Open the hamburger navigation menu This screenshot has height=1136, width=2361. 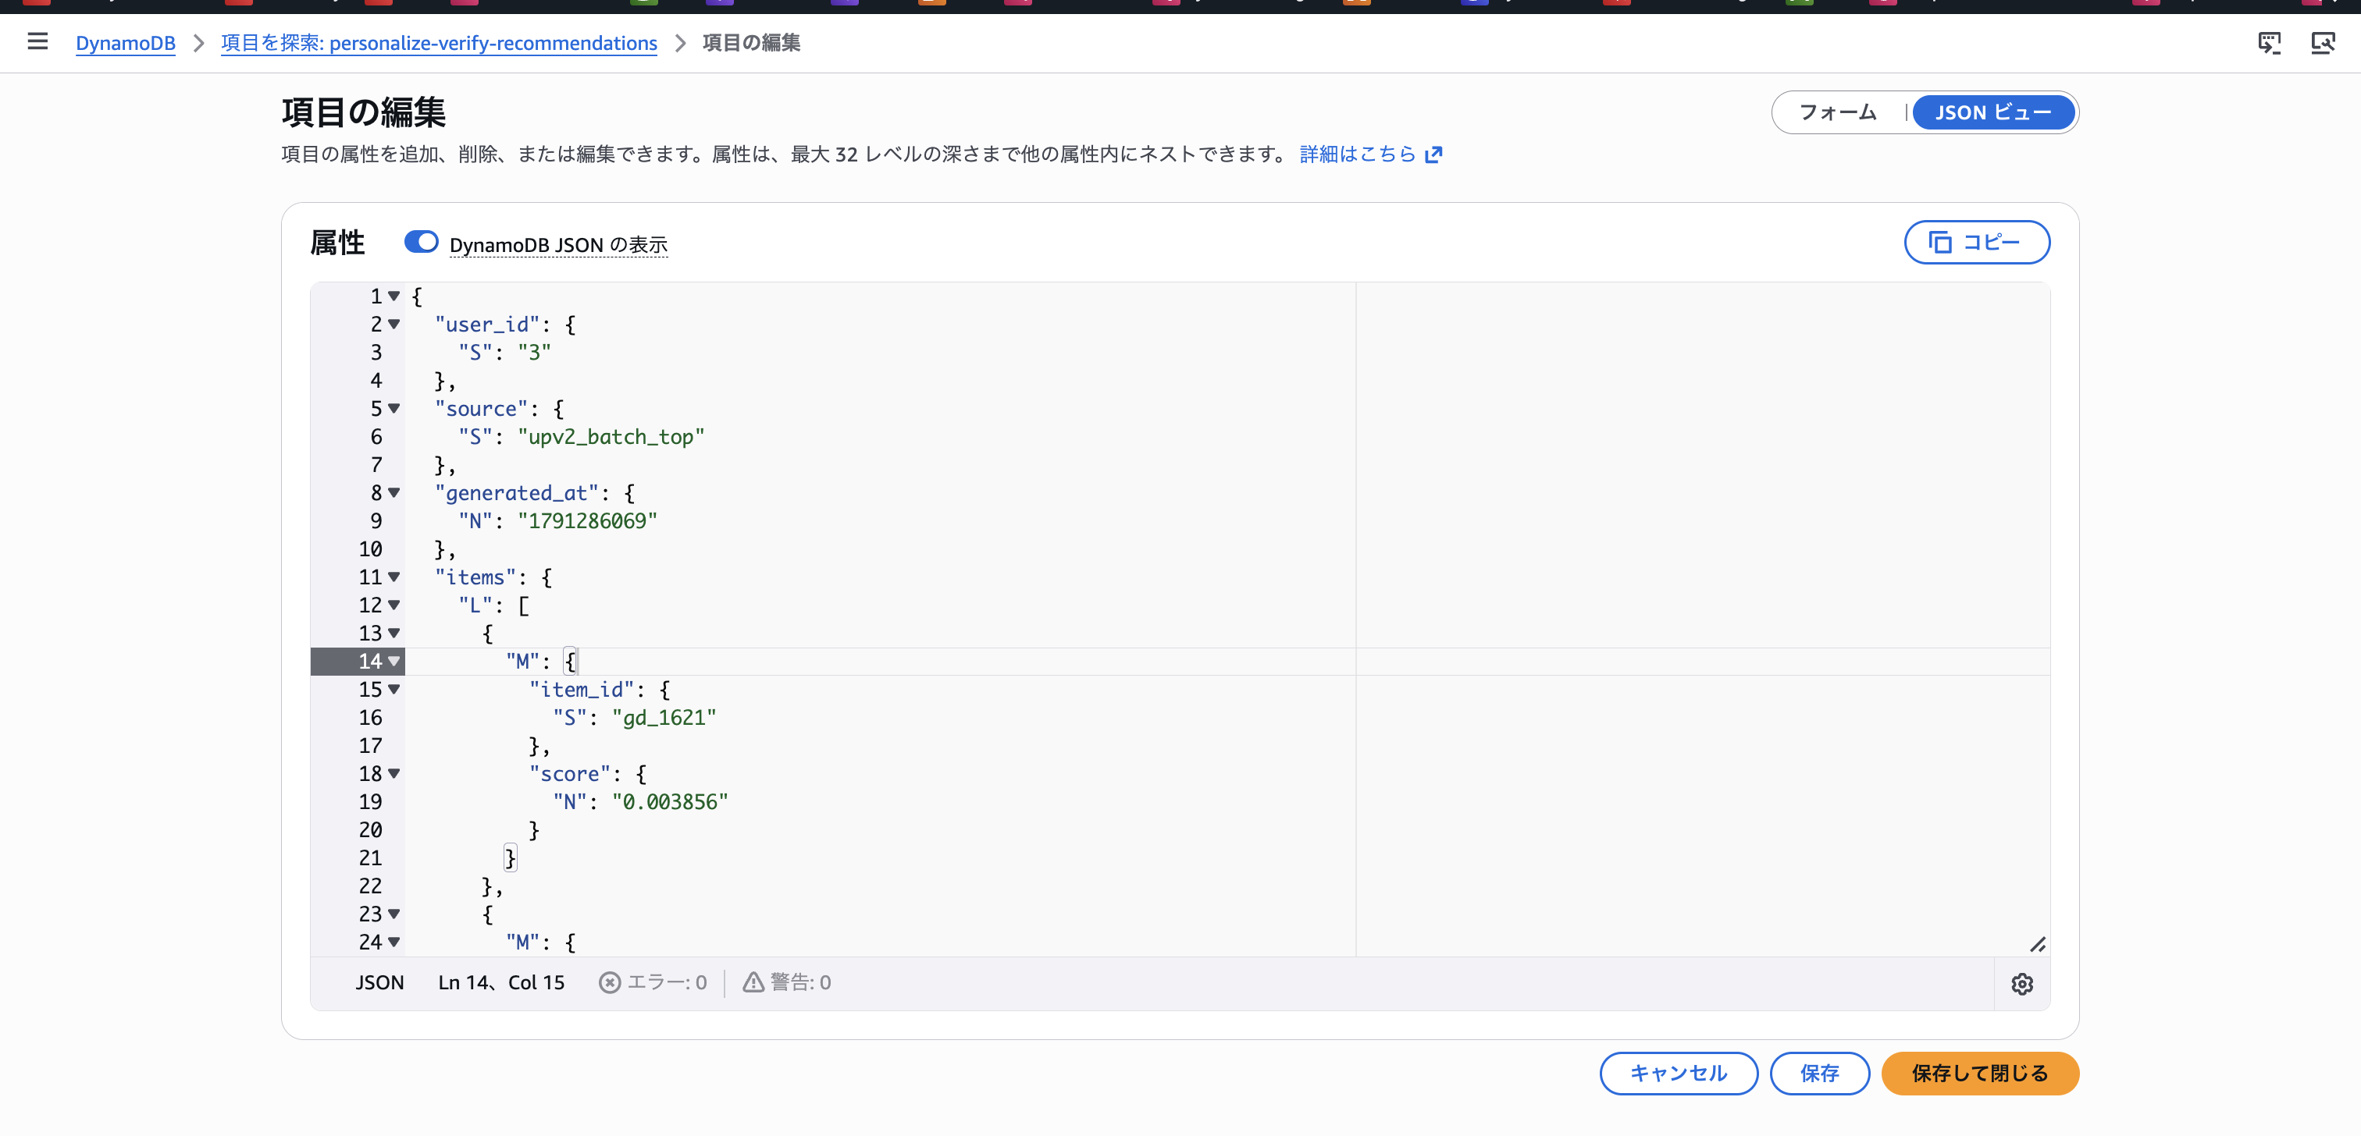pyautogui.click(x=37, y=42)
